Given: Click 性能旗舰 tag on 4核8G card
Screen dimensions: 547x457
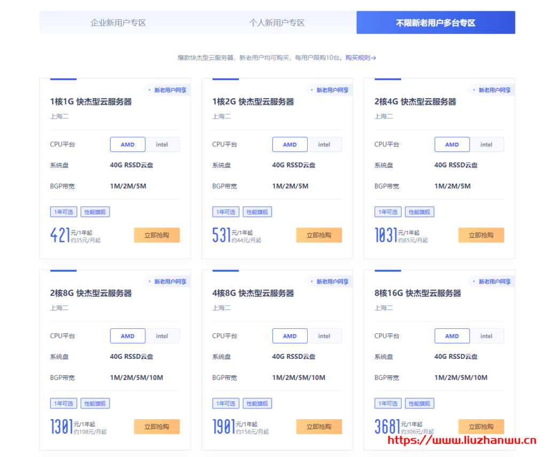Looking at the screenshot, I should tap(257, 403).
